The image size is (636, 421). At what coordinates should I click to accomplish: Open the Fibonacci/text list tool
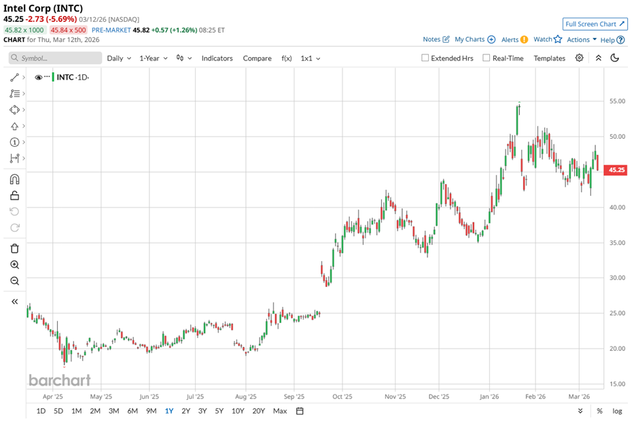click(x=14, y=93)
